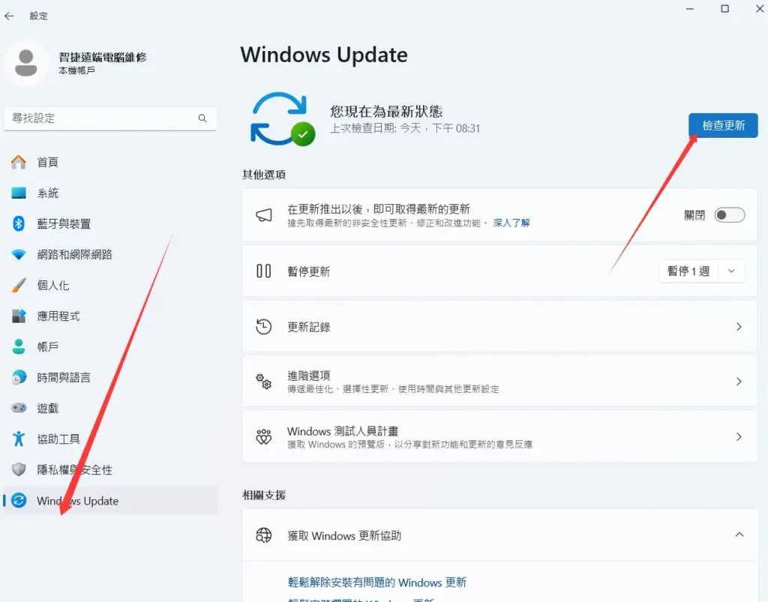Screen dimensions: 768x602
Task: Go to 網路和網際網路 settings
Action: [110, 254]
